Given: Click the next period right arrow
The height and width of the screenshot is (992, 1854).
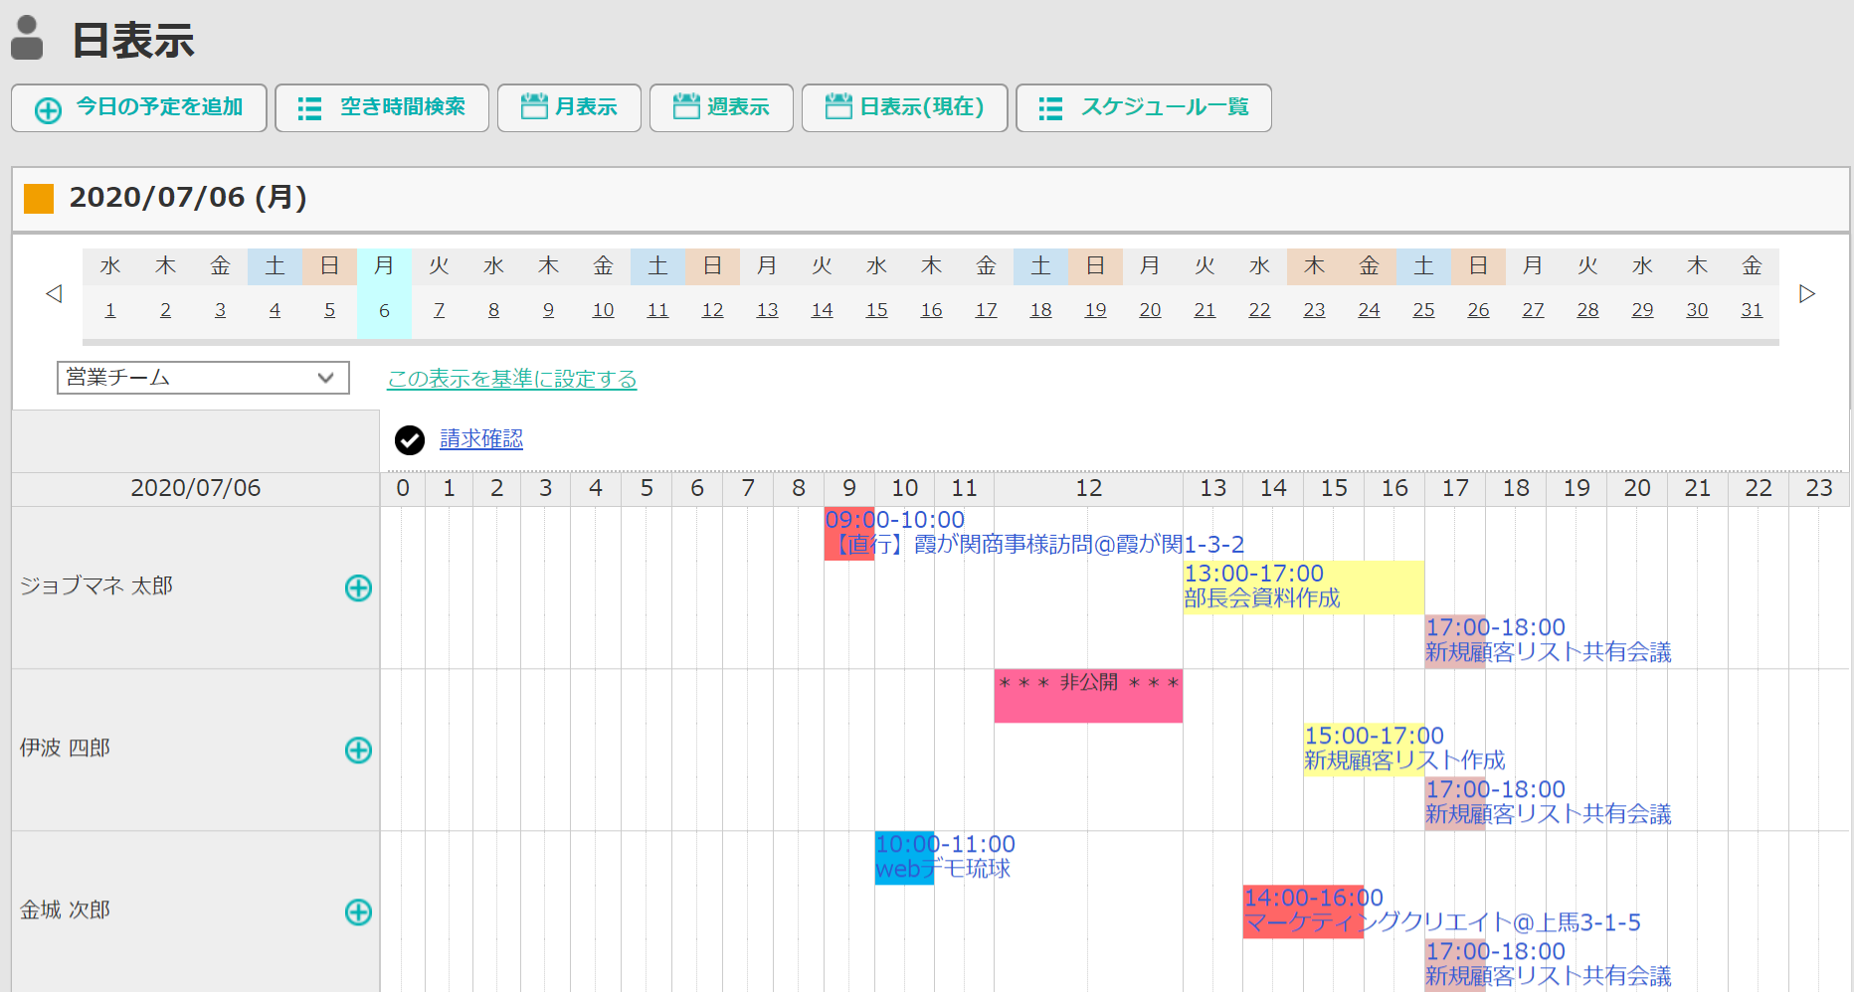Looking at the screenshot, I should tap(1807, 294).
